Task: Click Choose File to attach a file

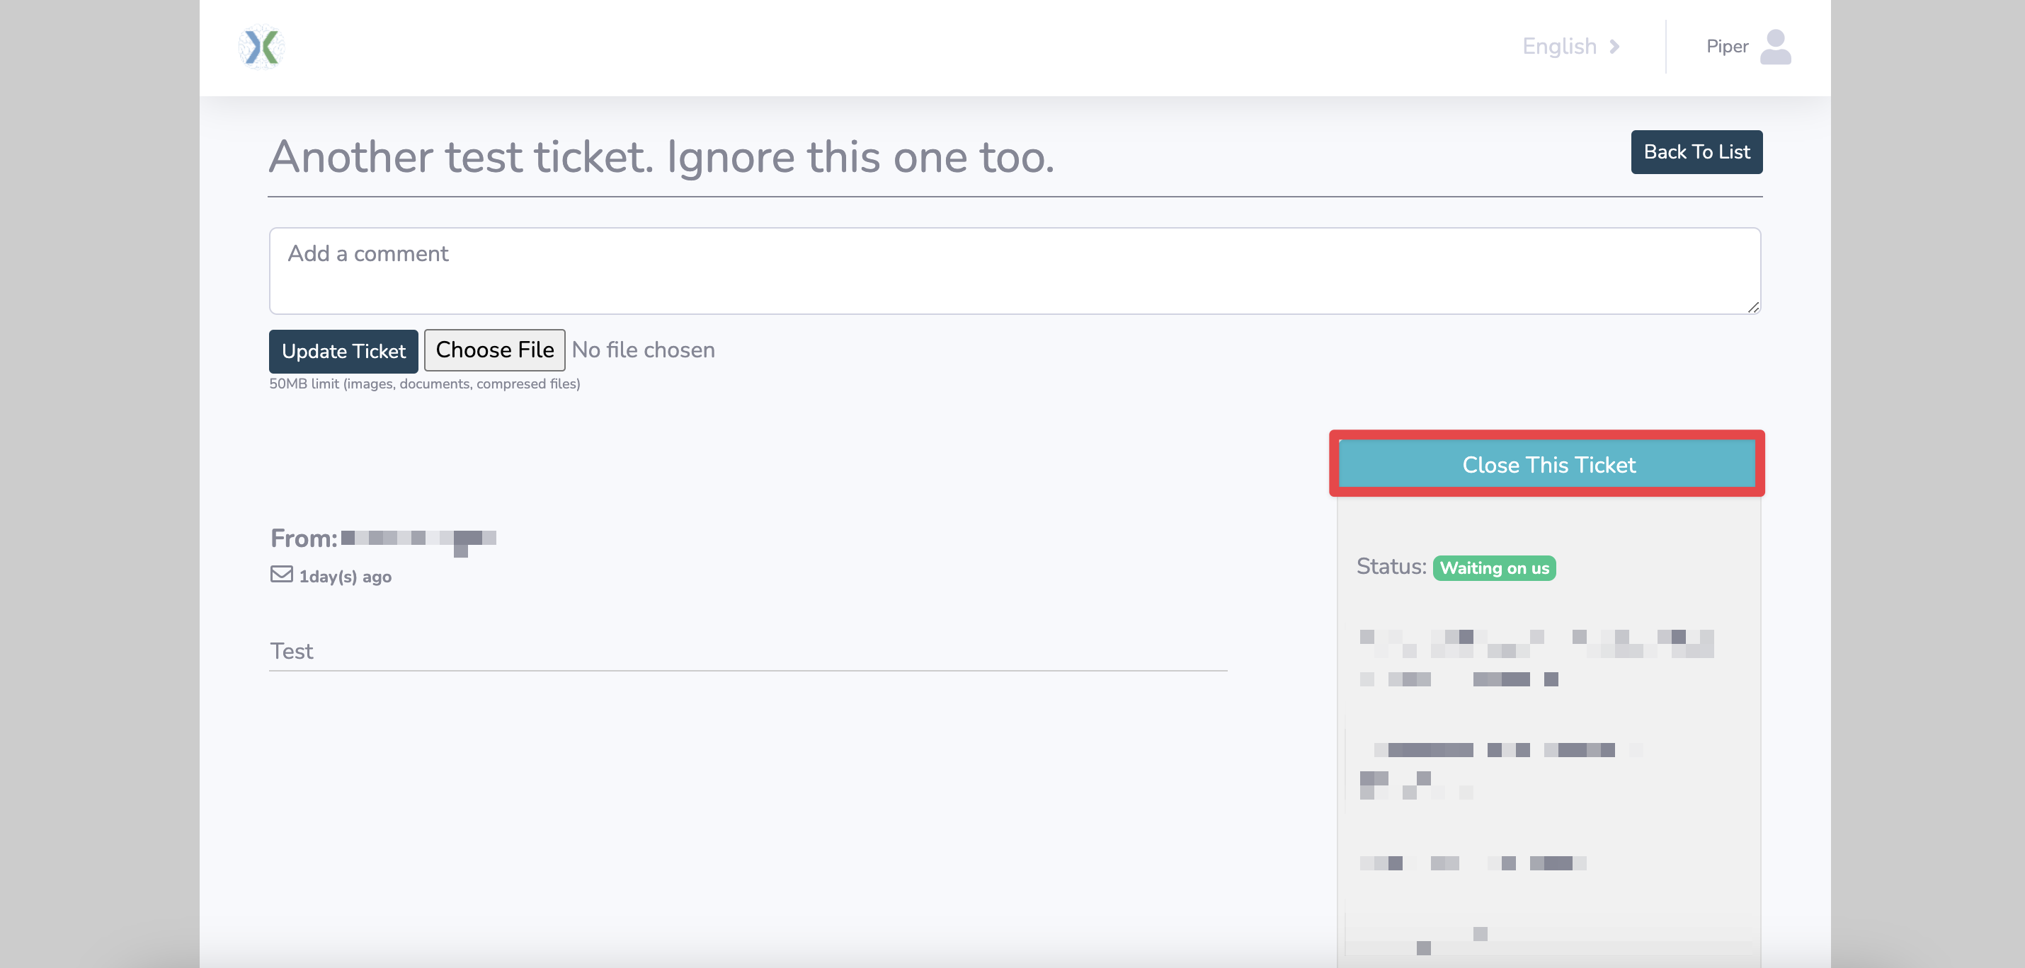Action: (x=494, y=350)
